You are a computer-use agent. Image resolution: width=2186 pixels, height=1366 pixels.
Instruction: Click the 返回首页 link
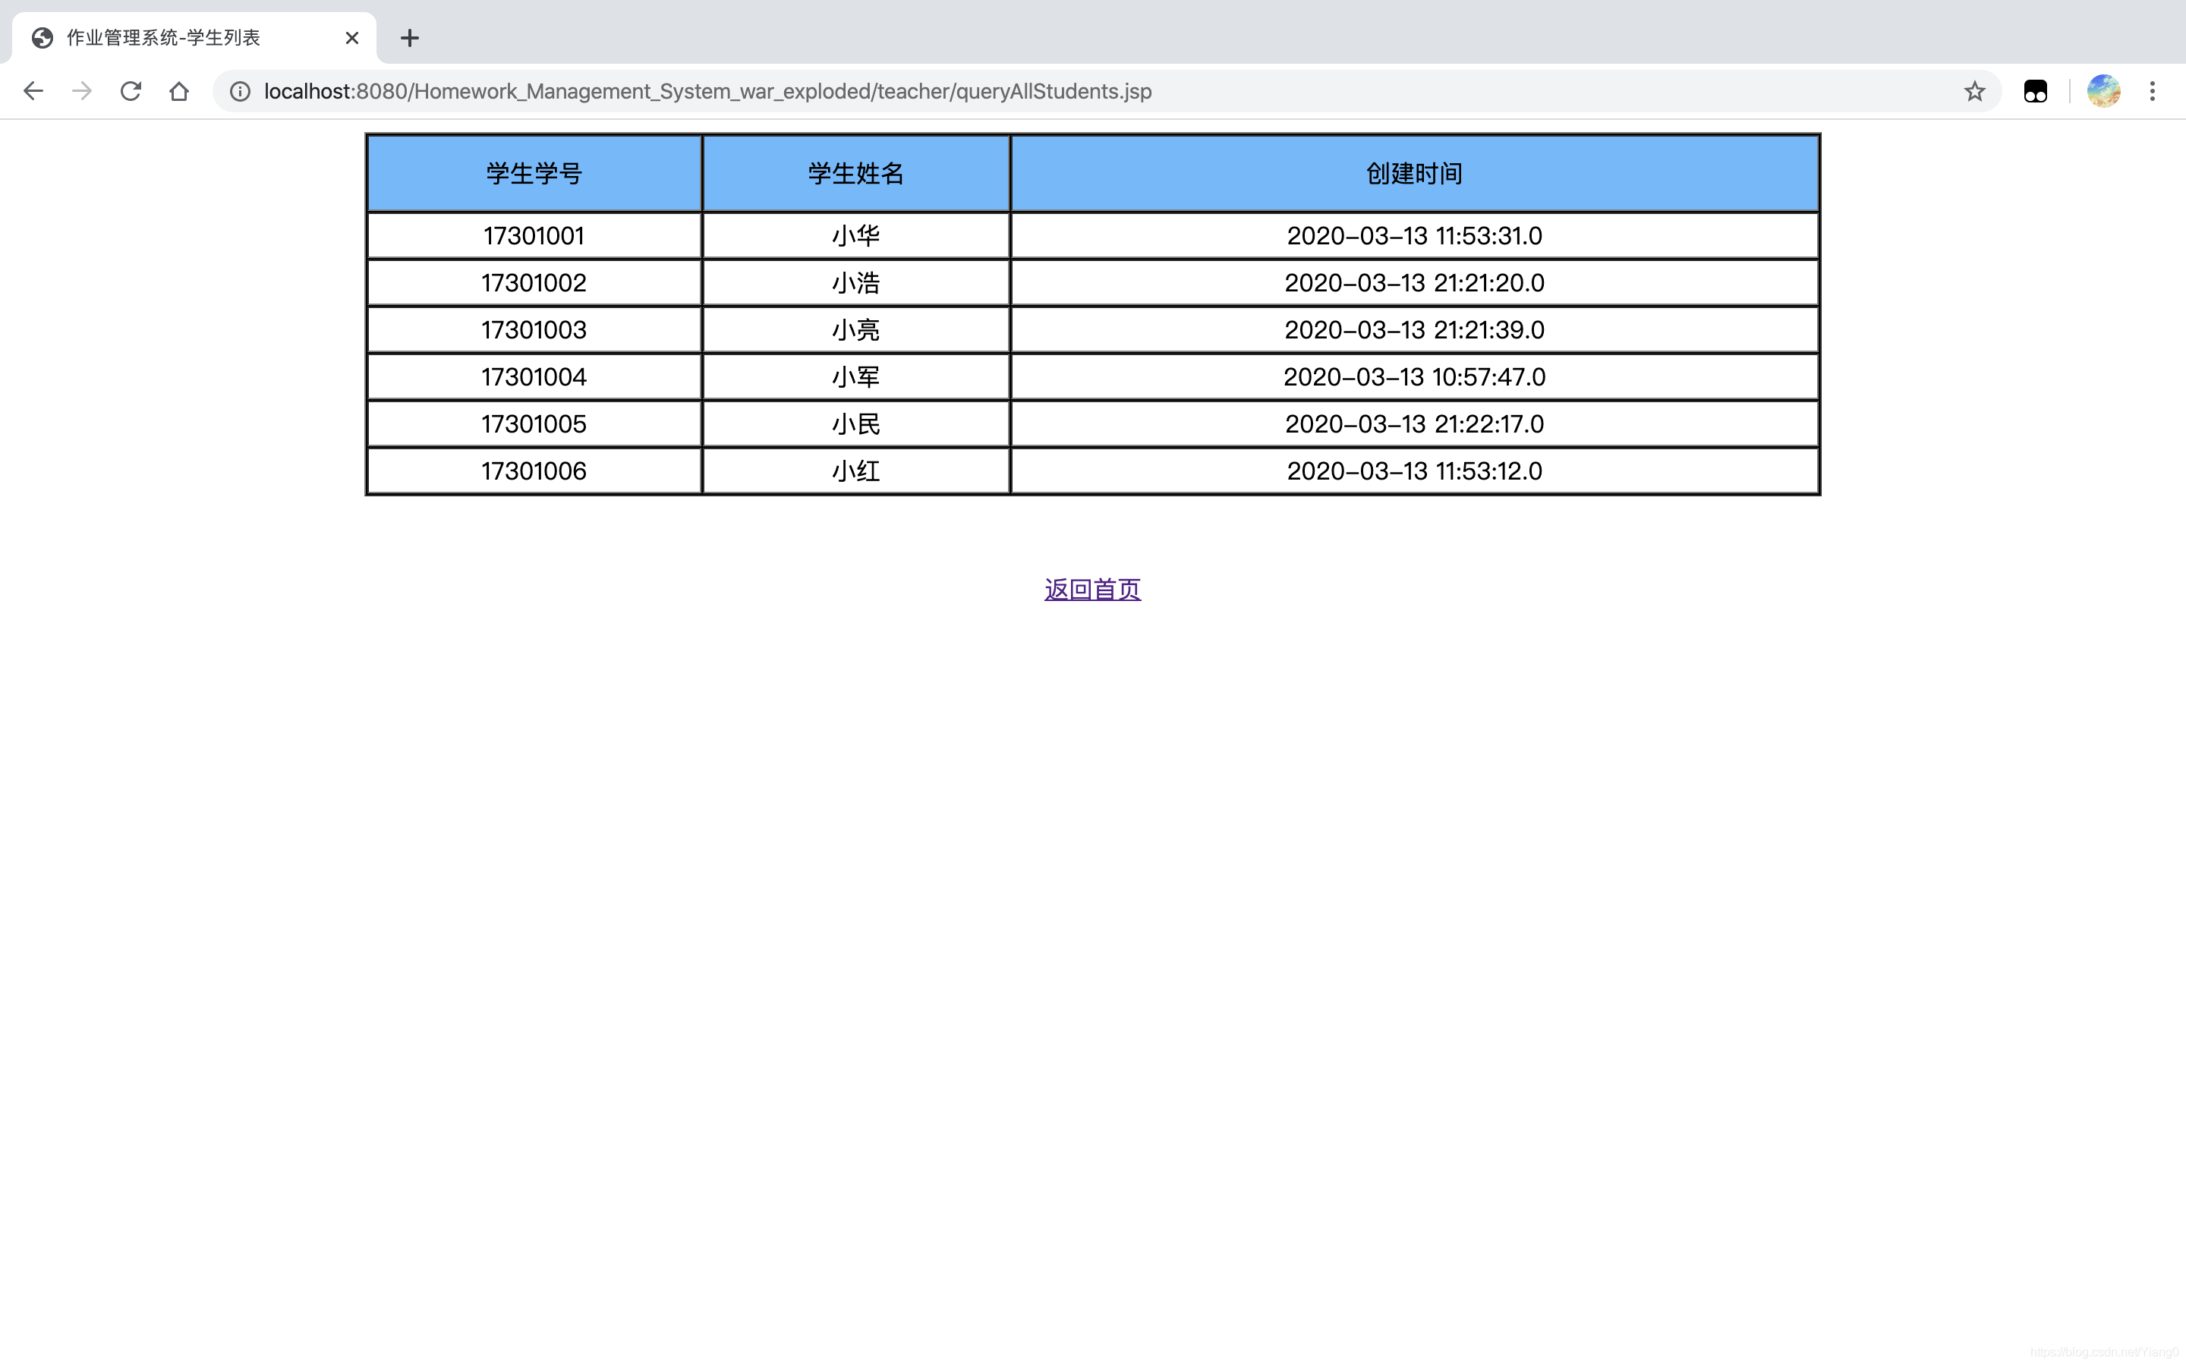[x=1092, y=589]
